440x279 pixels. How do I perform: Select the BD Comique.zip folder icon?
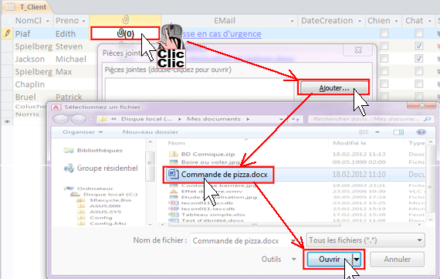click(174, 154)
